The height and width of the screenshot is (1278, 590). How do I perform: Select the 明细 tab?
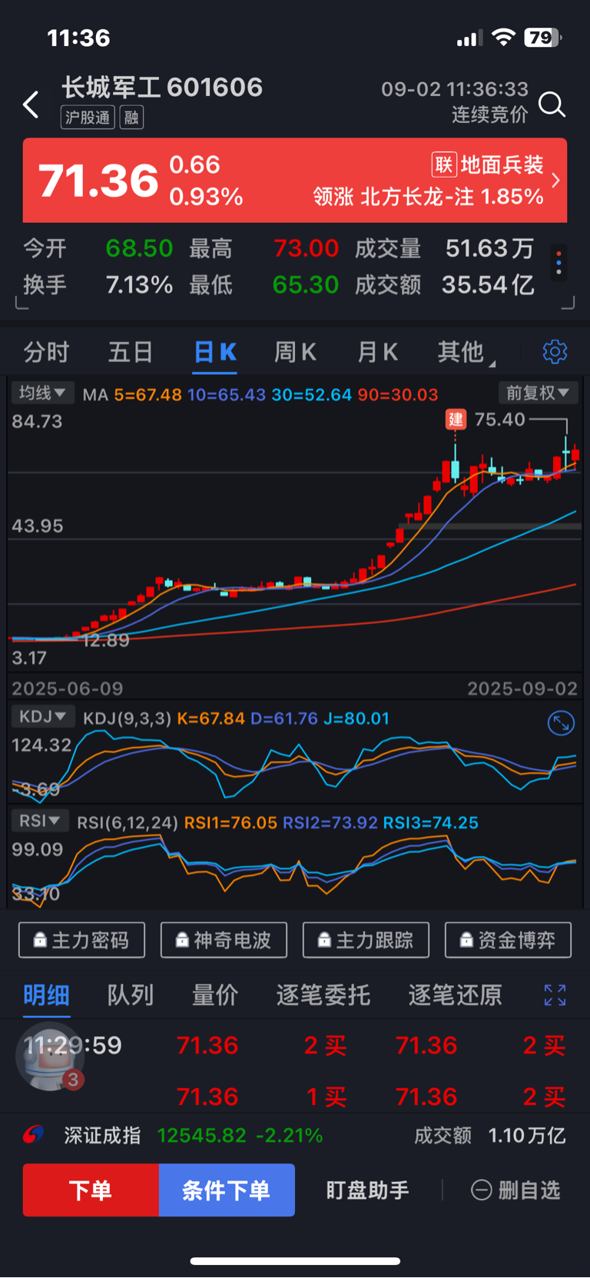46,995
